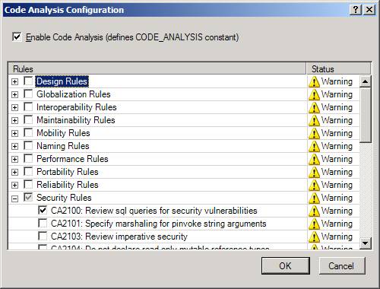Click the Cancel button
Image resolution: width=380 pixels, height=289 pixels.
(x=341, y=265)
